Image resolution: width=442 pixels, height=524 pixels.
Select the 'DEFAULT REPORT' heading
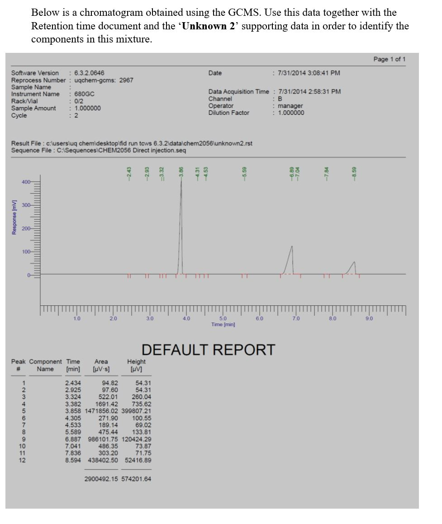click(208, 350)
